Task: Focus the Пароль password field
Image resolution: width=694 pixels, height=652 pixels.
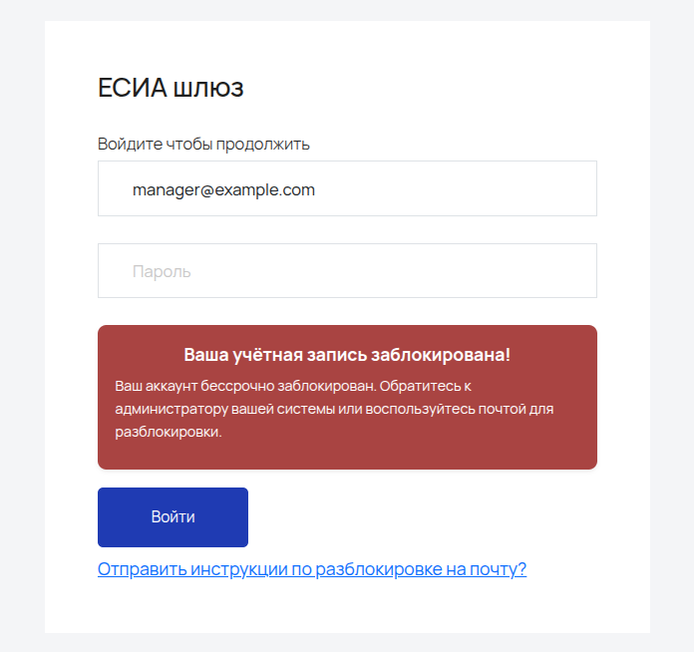Action: pyautogui.click(x=347, y=270)
